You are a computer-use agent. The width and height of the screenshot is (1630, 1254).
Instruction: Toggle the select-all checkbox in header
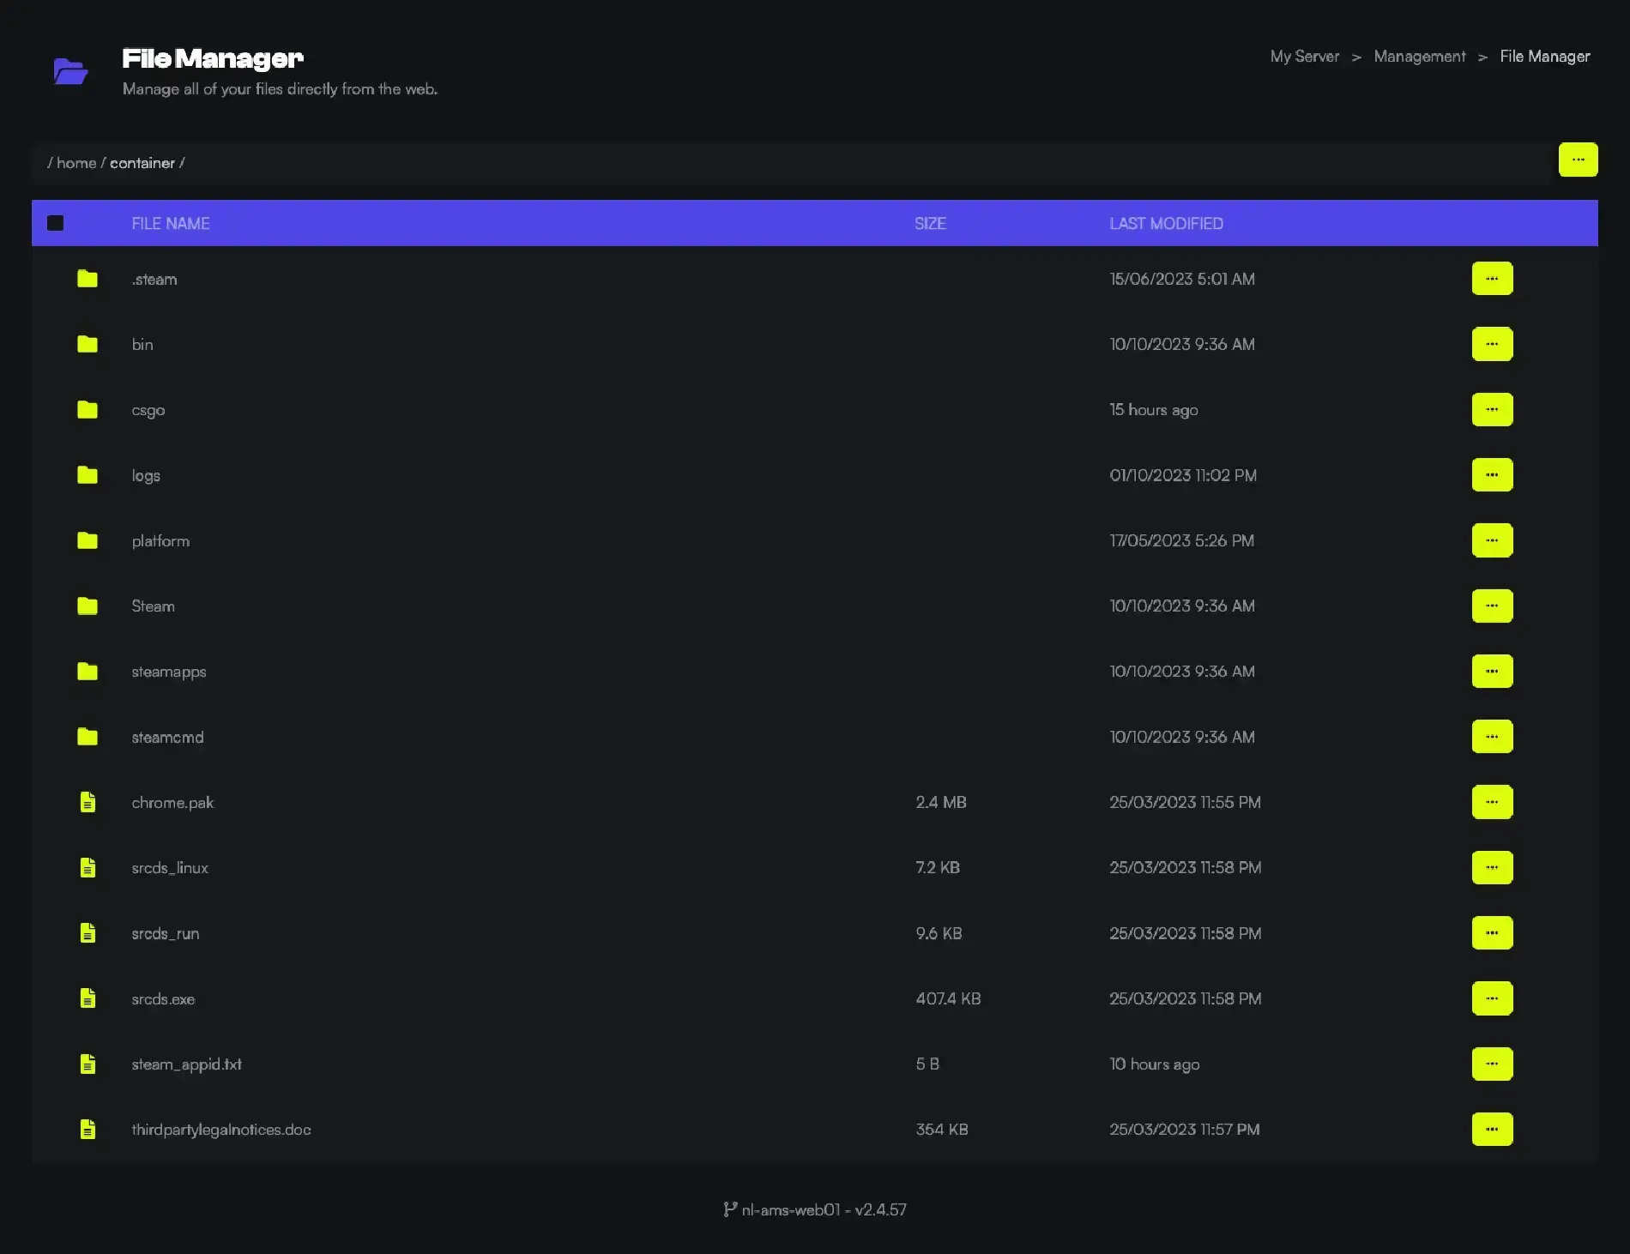pos(55,222)
